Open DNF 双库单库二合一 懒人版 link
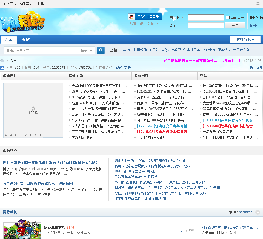 click(x=136, y=171)
